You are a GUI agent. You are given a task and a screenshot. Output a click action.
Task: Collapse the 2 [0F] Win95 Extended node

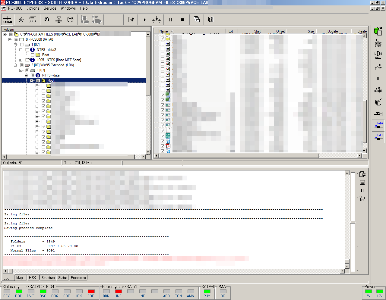coord(15,65)
